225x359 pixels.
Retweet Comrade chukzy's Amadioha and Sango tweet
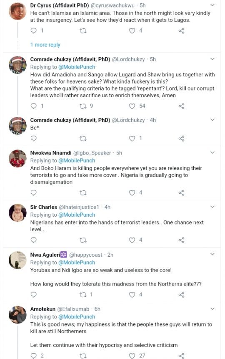[x=83, y=106]
